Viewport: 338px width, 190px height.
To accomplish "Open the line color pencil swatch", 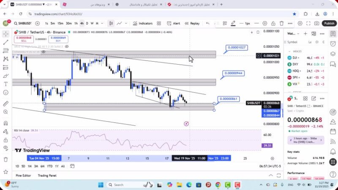I will tap(234, 23).
